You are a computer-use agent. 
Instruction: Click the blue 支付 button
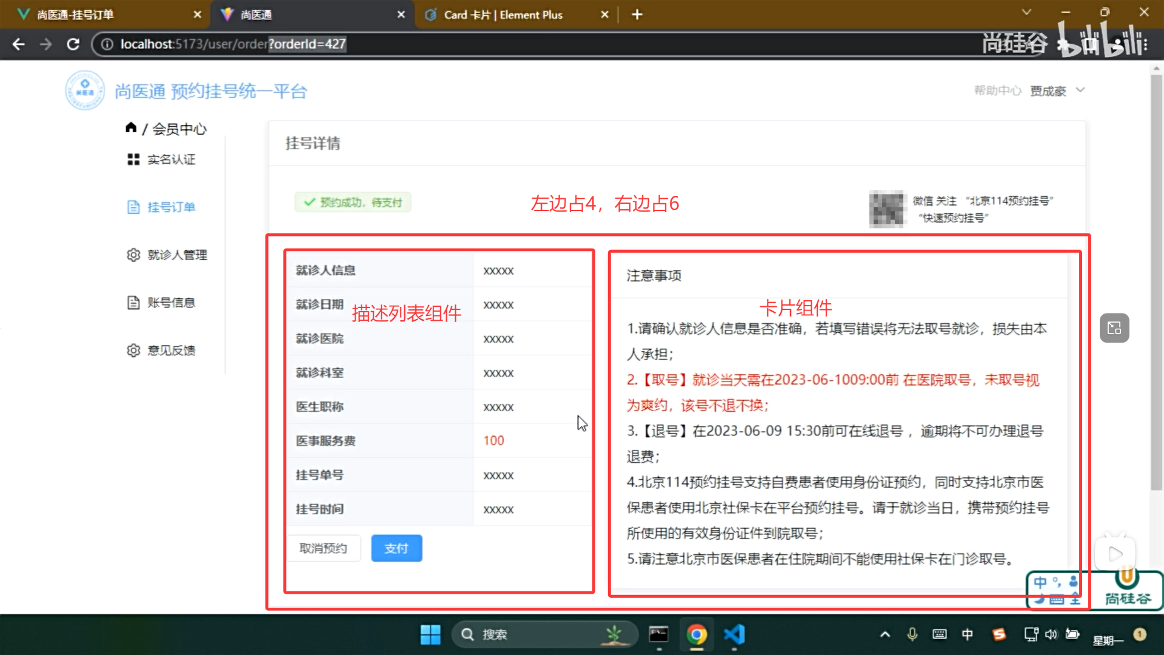(396, 548)
